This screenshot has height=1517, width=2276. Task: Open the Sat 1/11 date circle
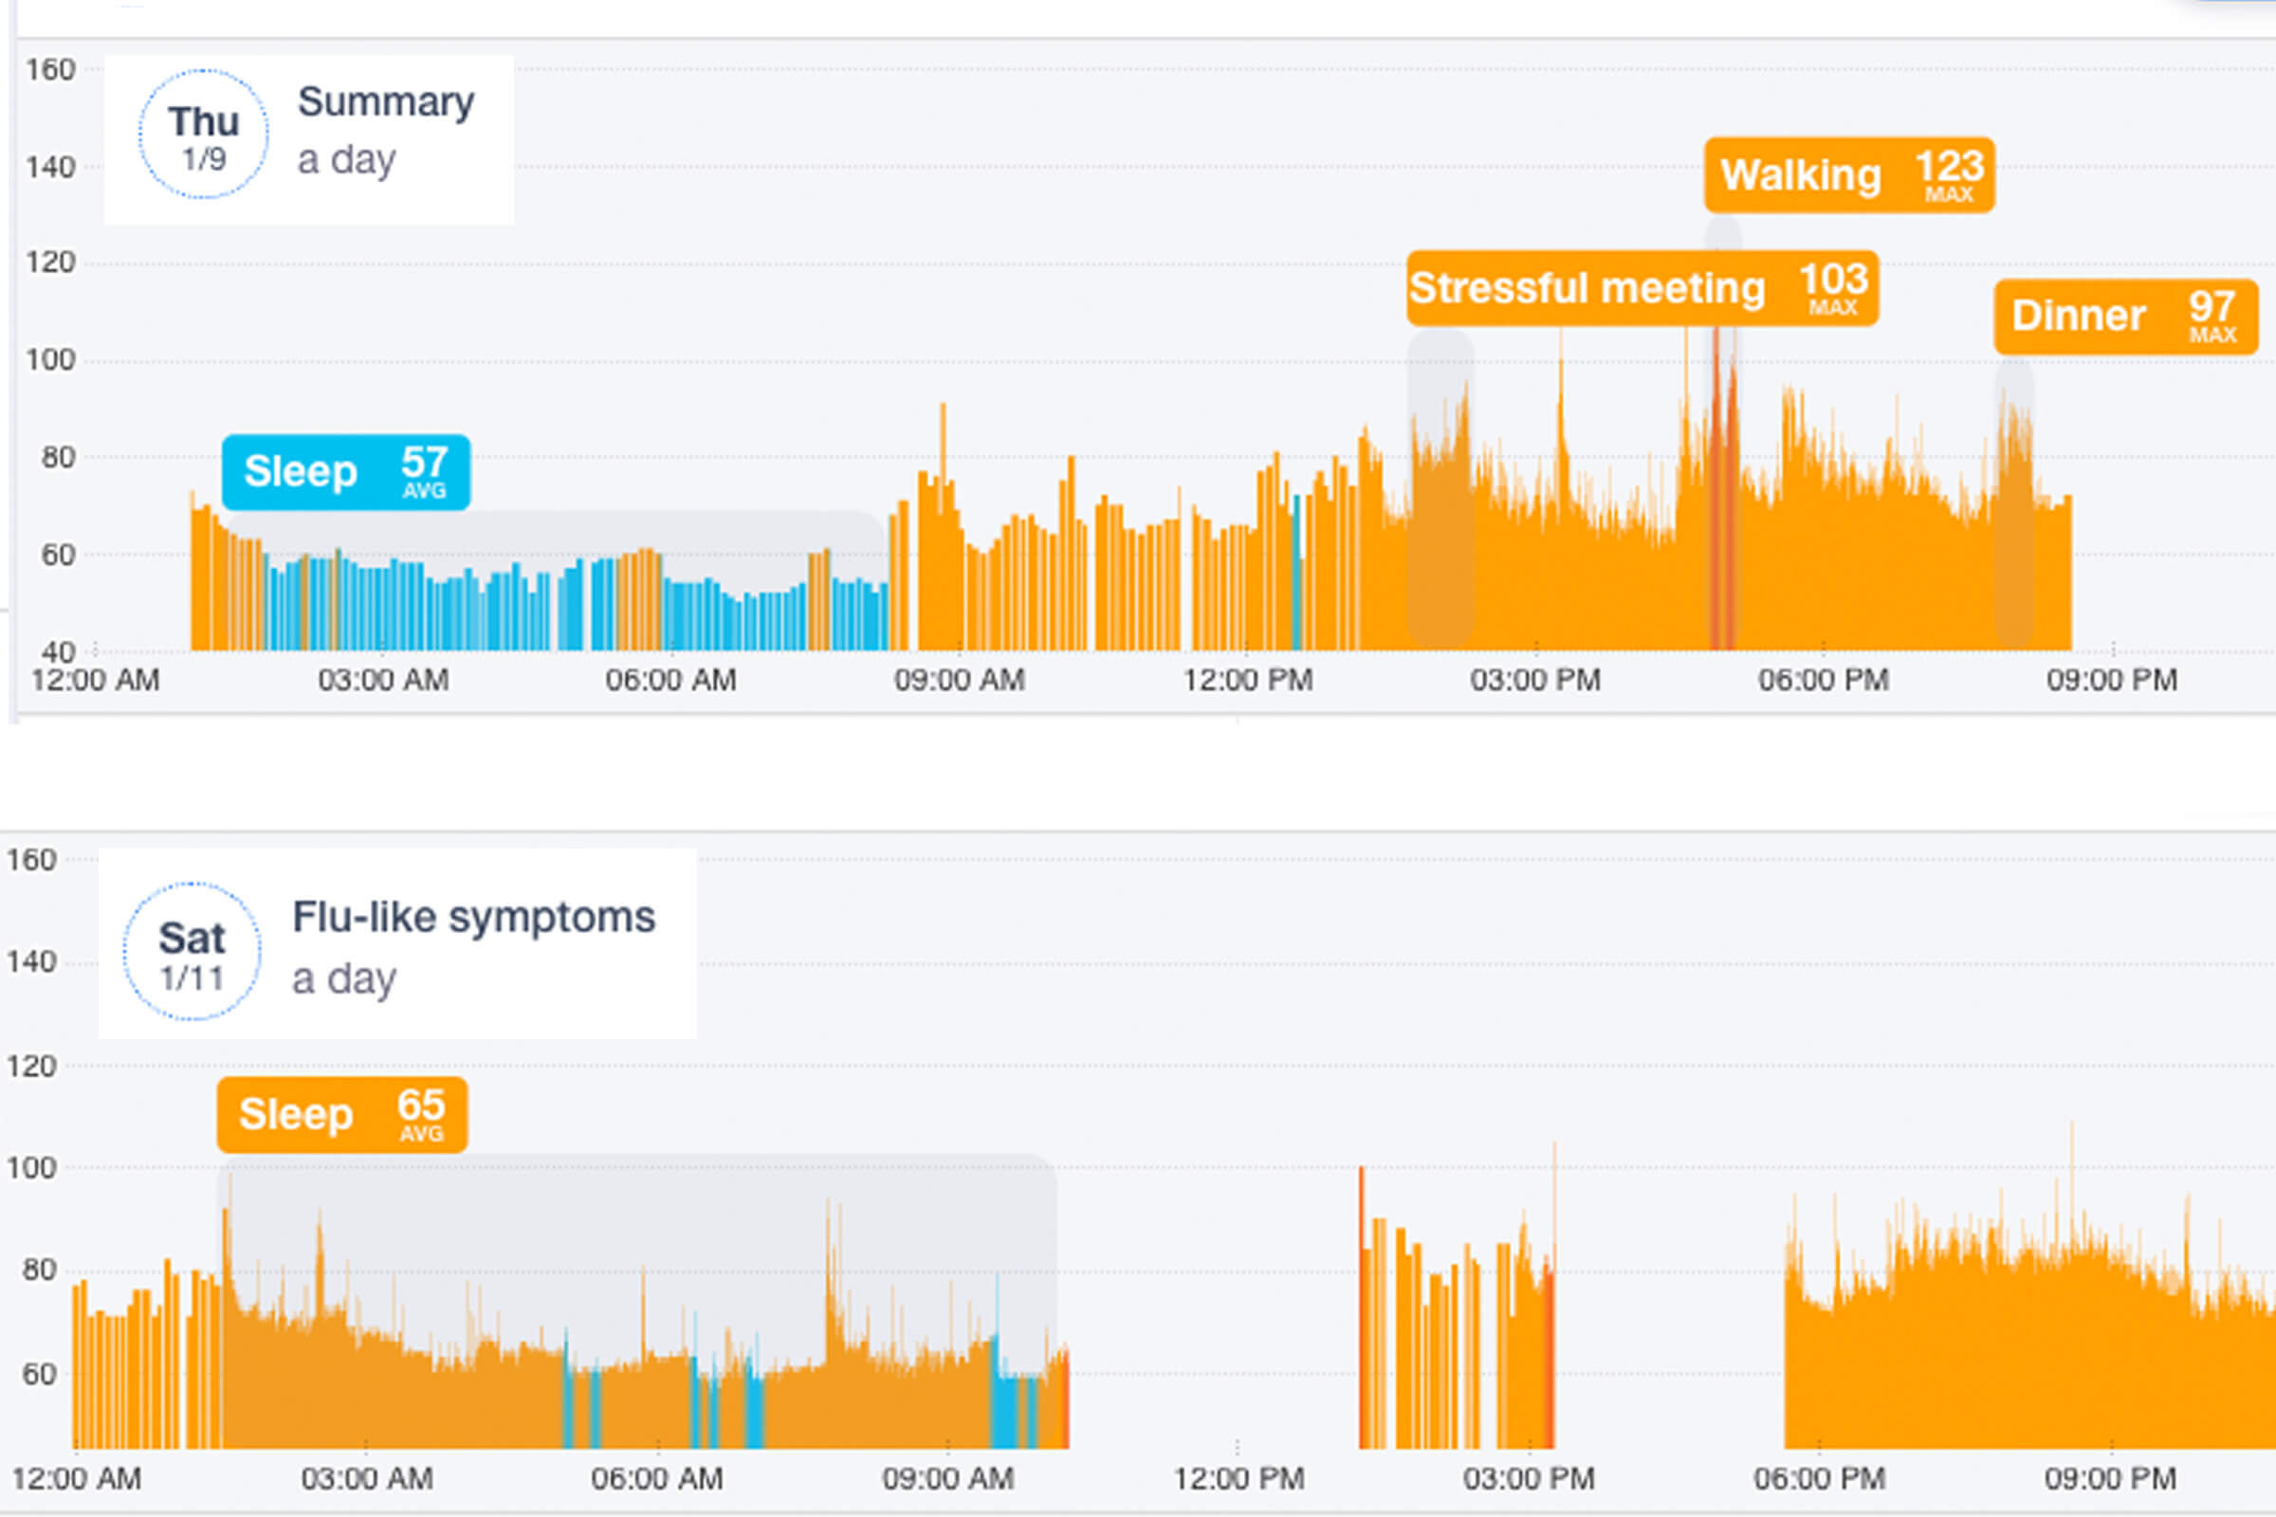click(192, 951)
